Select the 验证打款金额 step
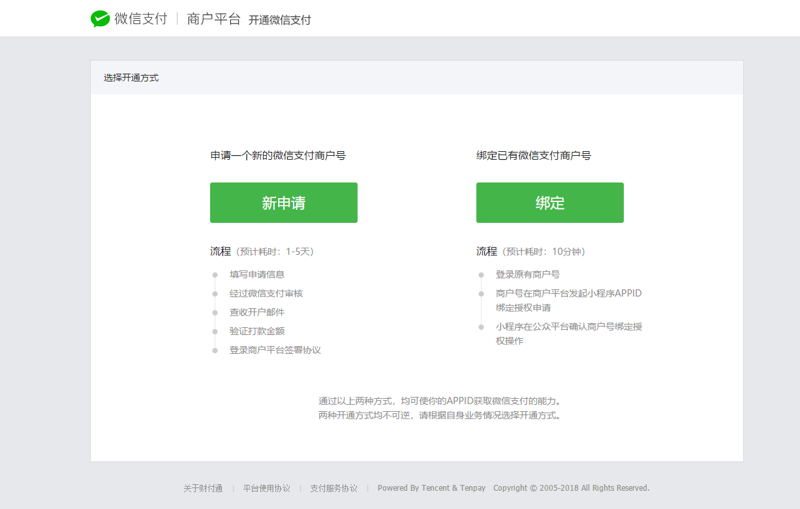Screen dimensions: 800x509 point(257,331)
